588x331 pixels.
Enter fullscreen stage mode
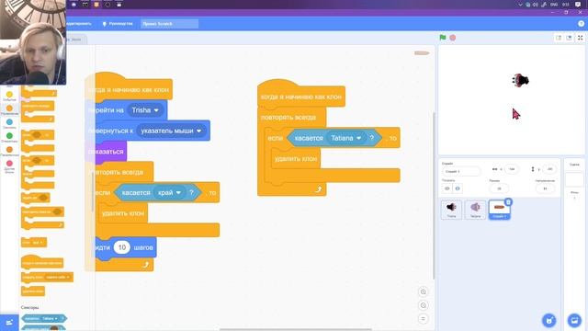pos(580,38)
